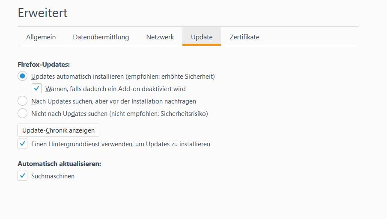Go to the Netzwerk tab
The image size is (387, 219).
160,37
